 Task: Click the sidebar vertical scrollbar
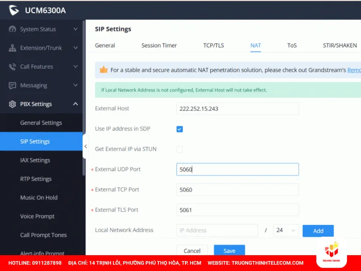point(84,98)
